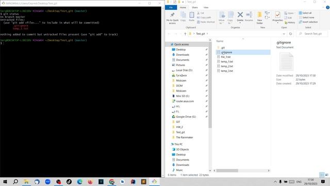Click the navigation pane vertical scrollbar
The image size is (330, 186).
[x=210, y=85]
